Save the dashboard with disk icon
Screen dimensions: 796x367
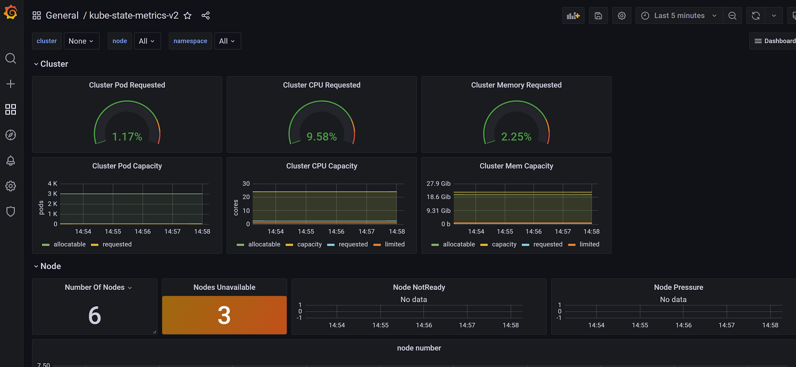598,16
